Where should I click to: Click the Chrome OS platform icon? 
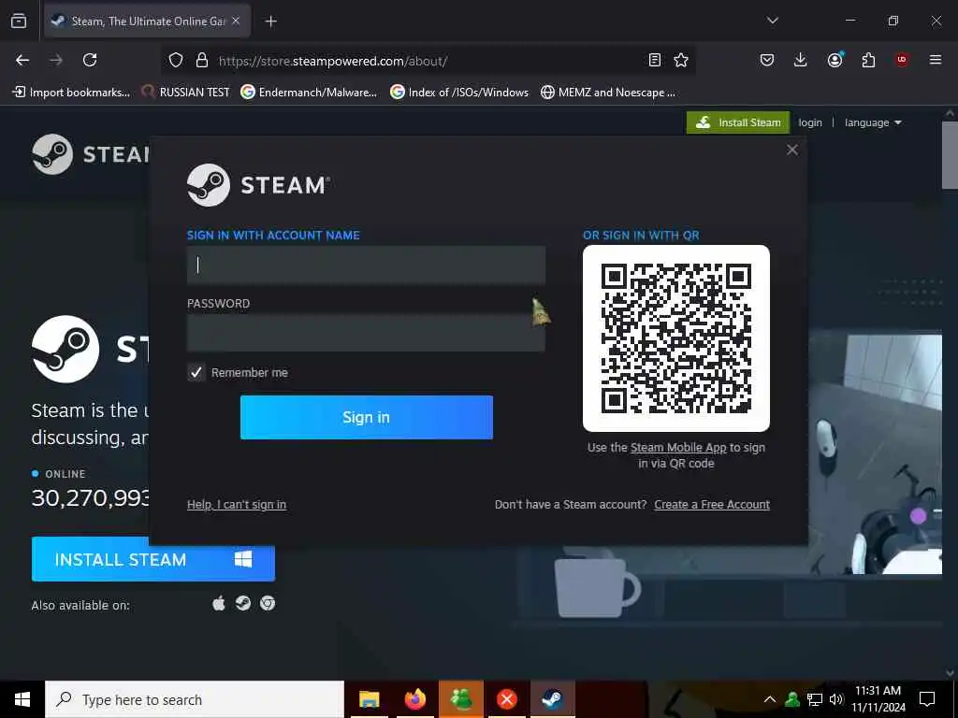(268, 603)
